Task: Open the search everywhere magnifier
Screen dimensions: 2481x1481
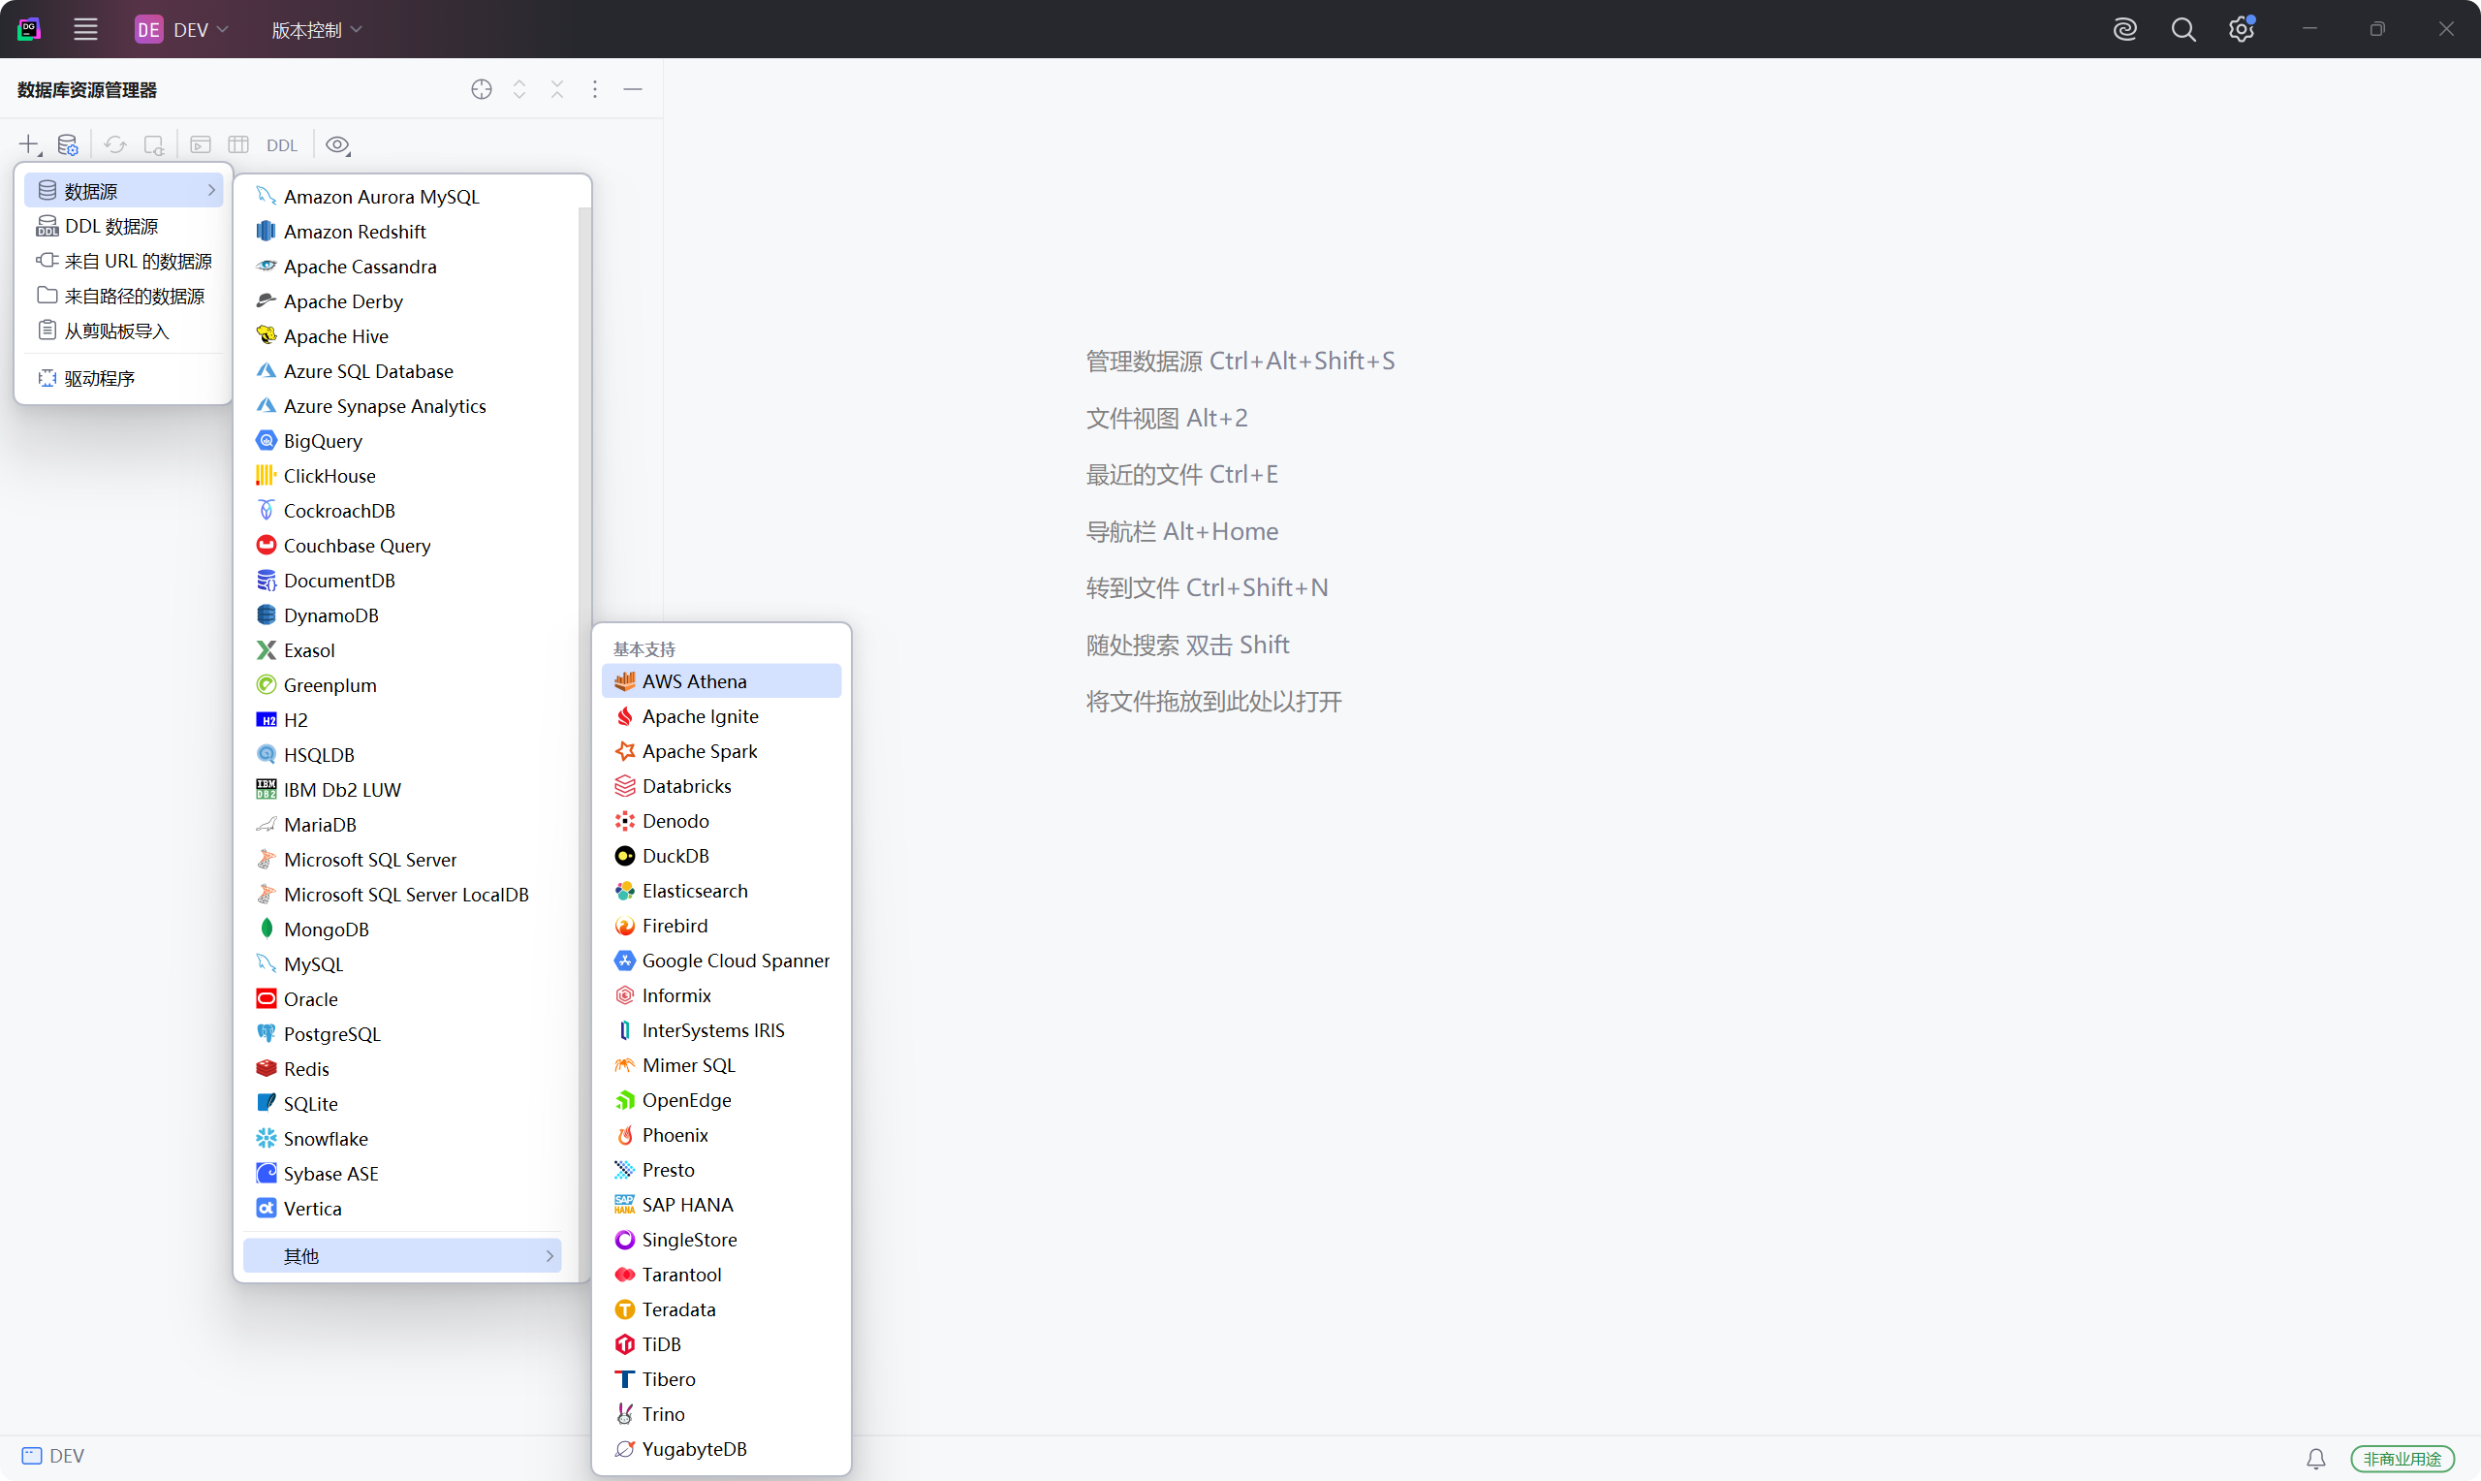Action: point(2183,29)
